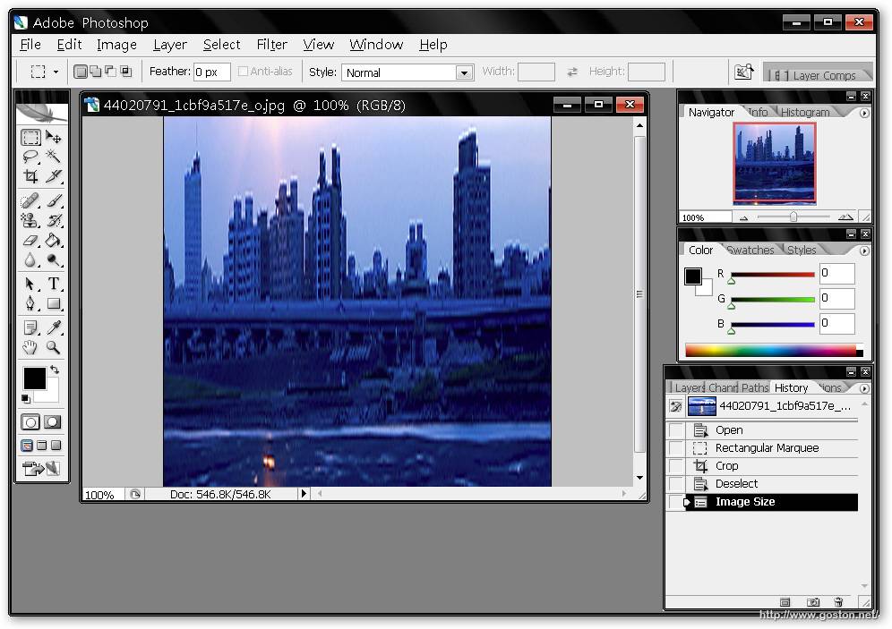This screenshot has height=629, width=892.
Task: Toggle history brush source box beside Open
Action: click(x=676, y=430)
